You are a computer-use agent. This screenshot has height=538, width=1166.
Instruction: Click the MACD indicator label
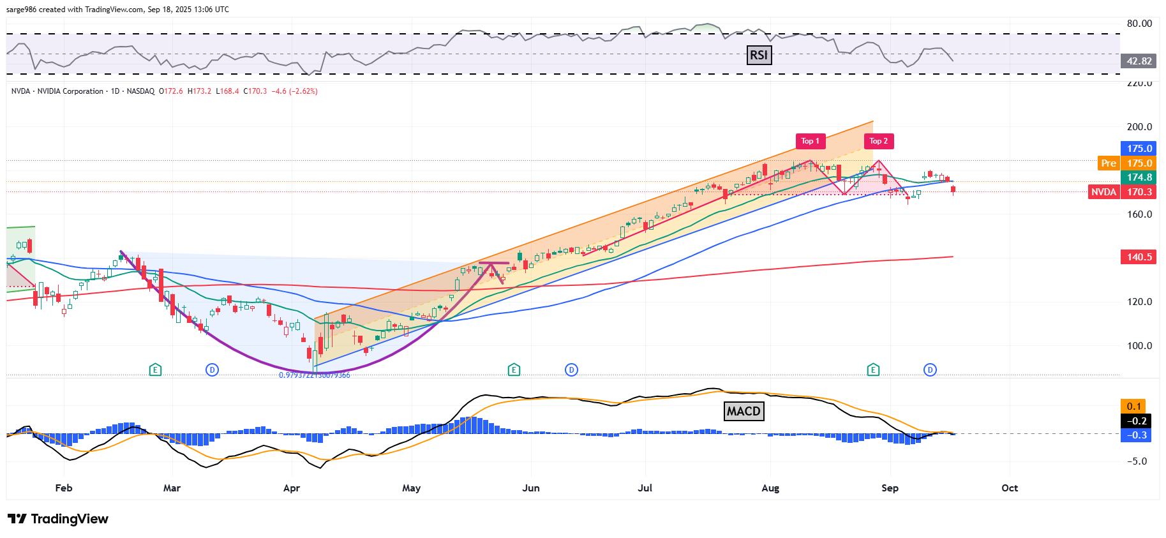click(744, 411)
